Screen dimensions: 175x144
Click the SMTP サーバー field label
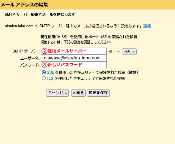[26, 51]
